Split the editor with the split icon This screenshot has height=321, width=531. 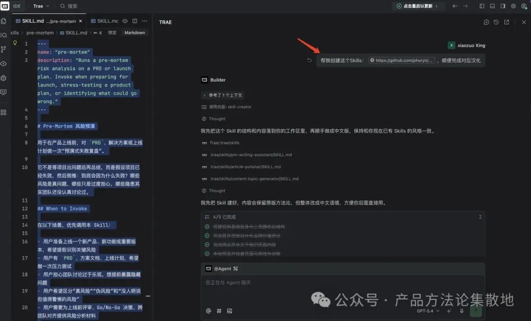pyautogui.click(x=135, y=21)
